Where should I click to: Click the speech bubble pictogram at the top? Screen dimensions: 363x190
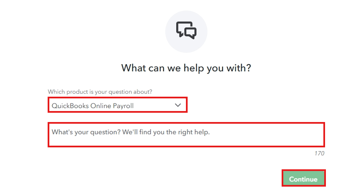pos(186,30)
